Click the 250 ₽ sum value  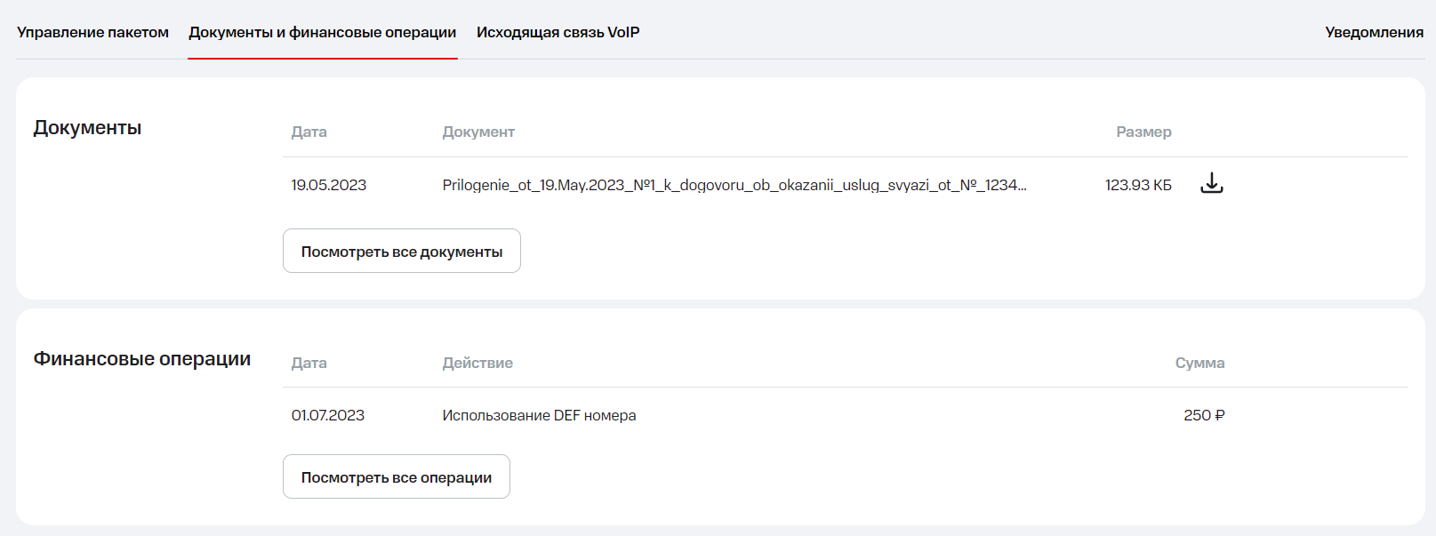coord(1203,415)
